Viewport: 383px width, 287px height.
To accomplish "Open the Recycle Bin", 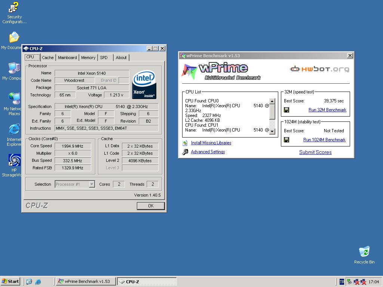I will [364, 255].
